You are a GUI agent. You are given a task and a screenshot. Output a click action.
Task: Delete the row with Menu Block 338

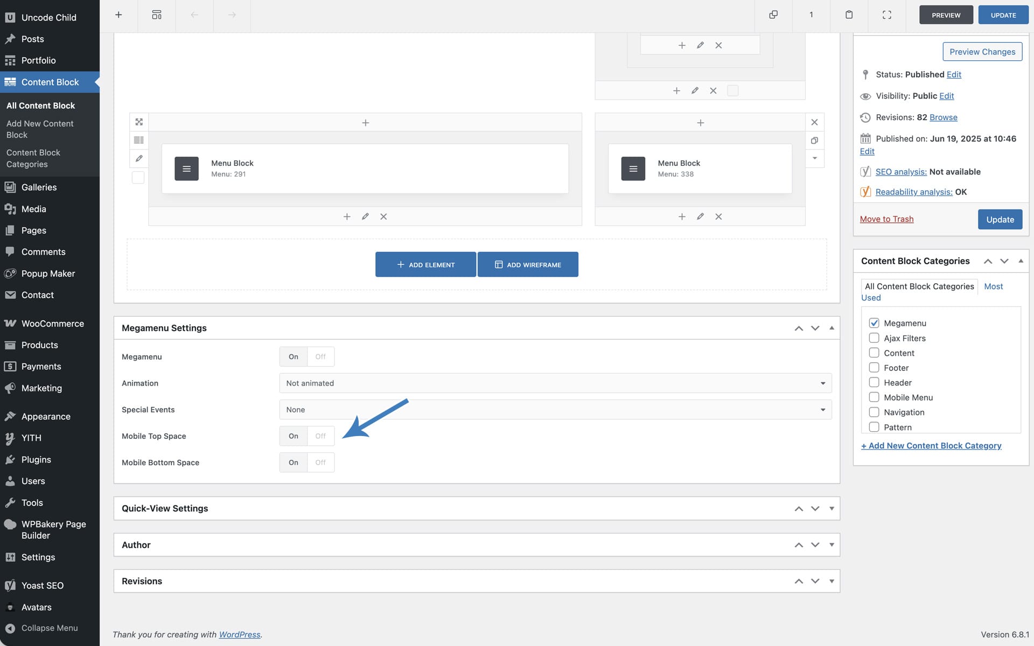pyautogui.click(x=814, y=123)
